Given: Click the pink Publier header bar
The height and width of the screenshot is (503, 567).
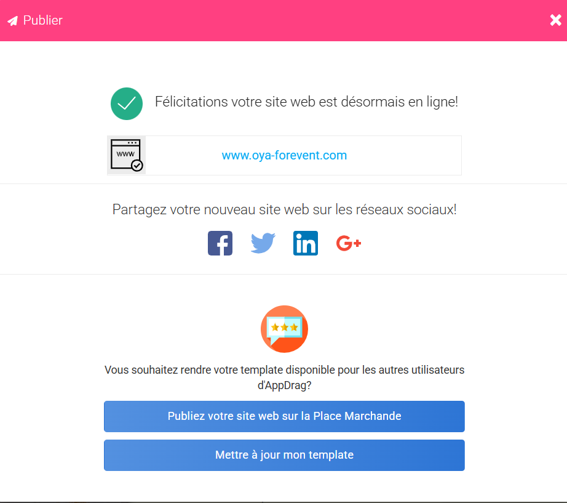Looking at the screenshot, I should pyautogui.click(x=283, y=20).
